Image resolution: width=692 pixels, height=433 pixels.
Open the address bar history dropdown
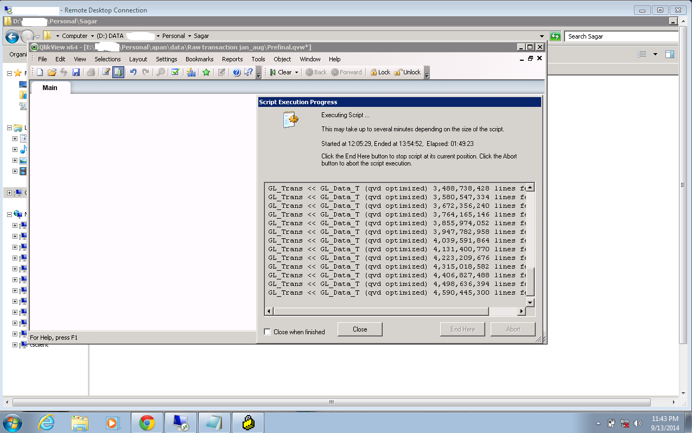pyautogui.click(x=542, y=36)
